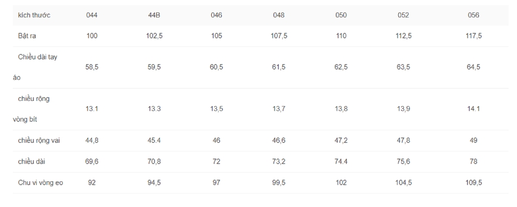Image resolution: width=517 pixels, height=207 pixels.
Task: Select the 'chiều rộng vai' row label
Action: (39, 141)
